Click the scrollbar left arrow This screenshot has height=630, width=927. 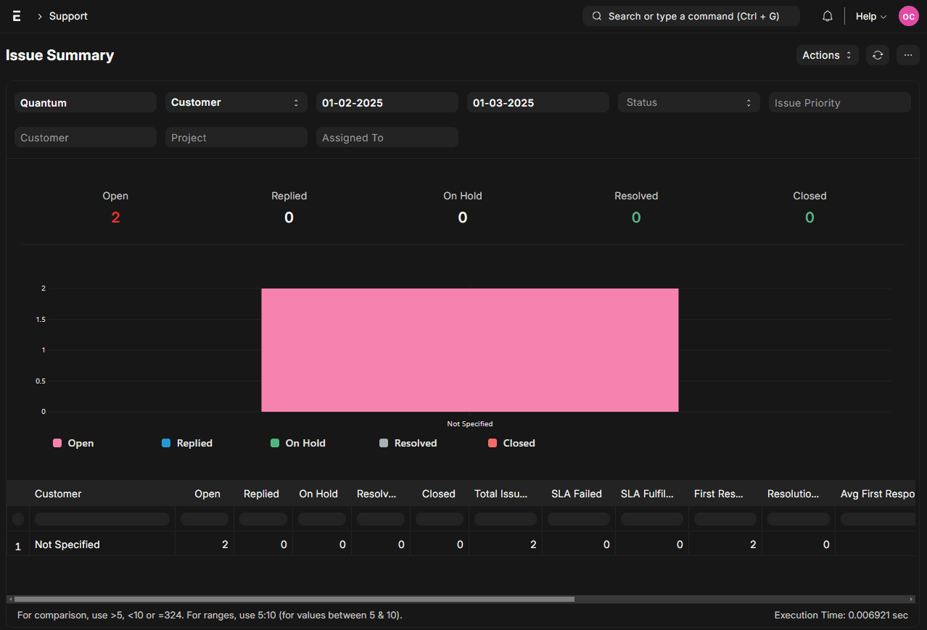(x=10, y=600)
